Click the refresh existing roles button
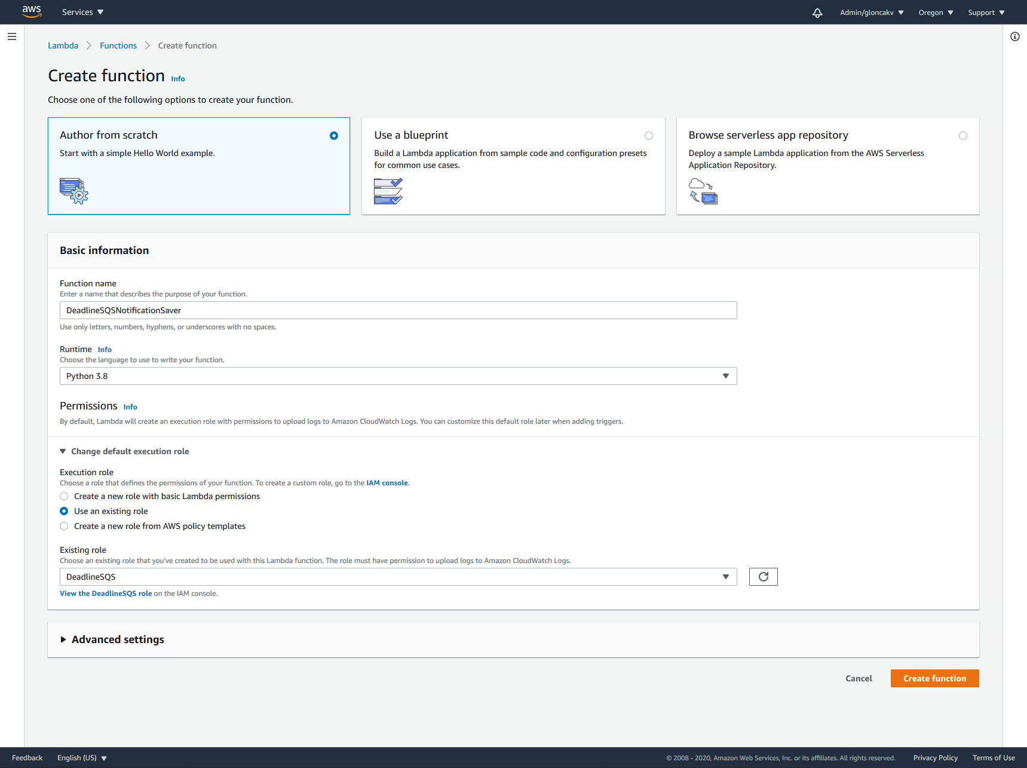This screenshot has width=1027, height=768. [x=764, y=577]
